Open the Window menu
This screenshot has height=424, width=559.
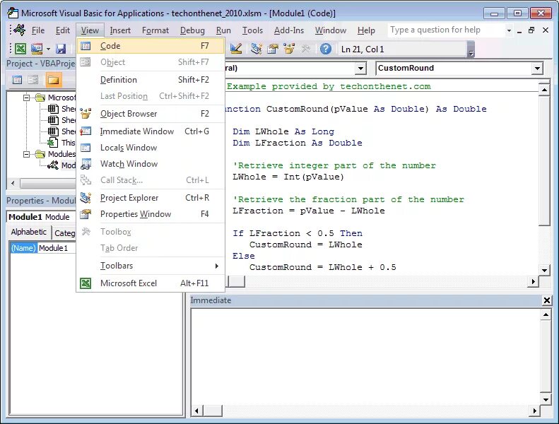click(x=331, y=30)
